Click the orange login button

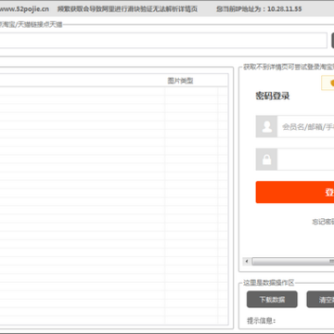tap(295, 192)
